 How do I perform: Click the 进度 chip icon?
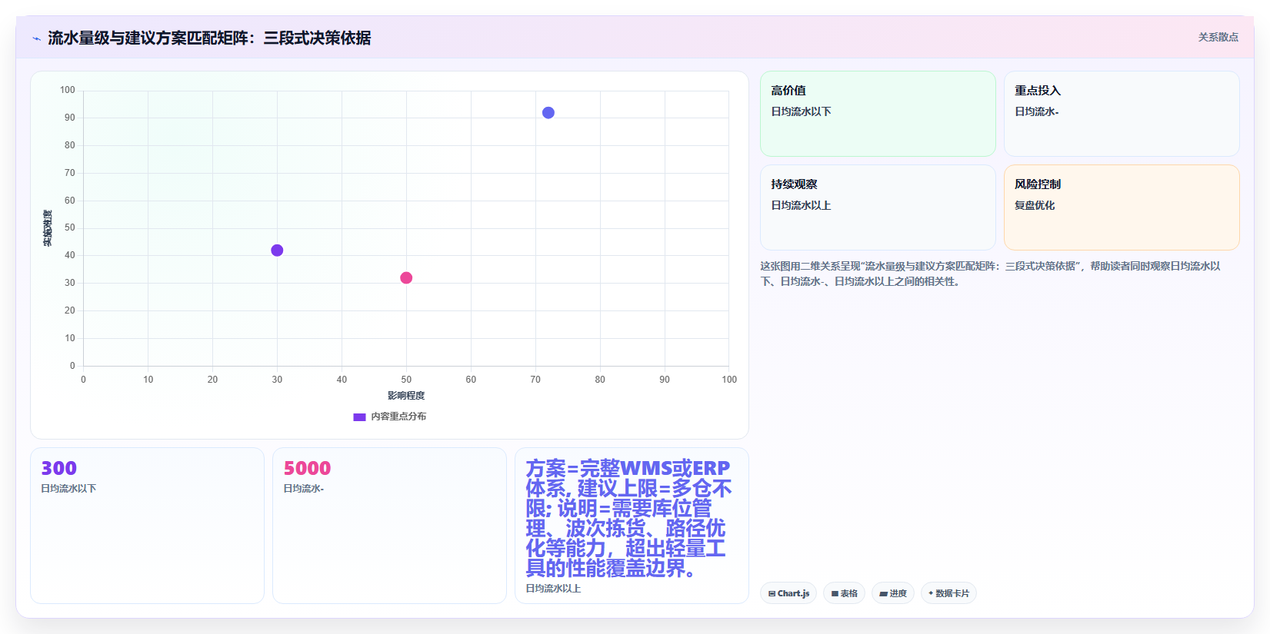point(884,594)
